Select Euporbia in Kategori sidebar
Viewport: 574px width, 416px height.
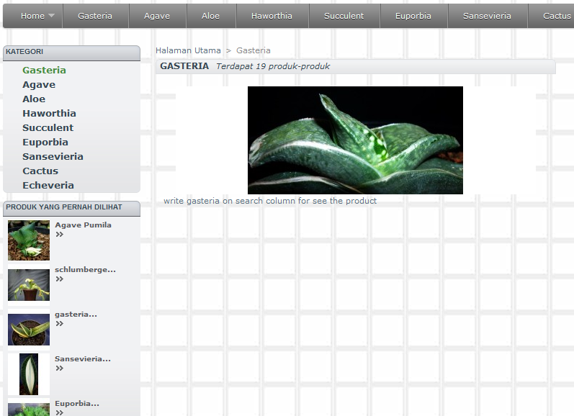point(45,142)
